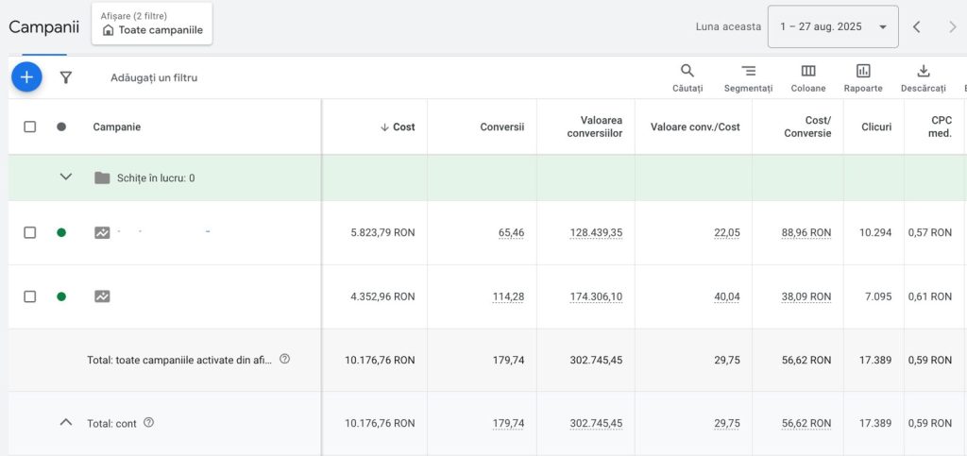Select the 5.823,79 RON campaign checkbox
This screenshot has width=967, height=456.
(29, 232)
